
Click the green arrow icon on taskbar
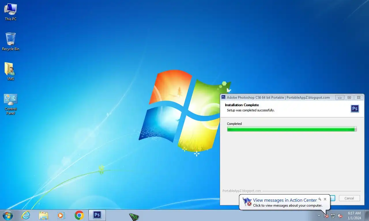pyautogui.click(x=134, y=216)
